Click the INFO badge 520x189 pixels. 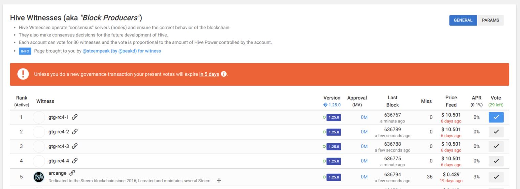(x=25, y=51)
